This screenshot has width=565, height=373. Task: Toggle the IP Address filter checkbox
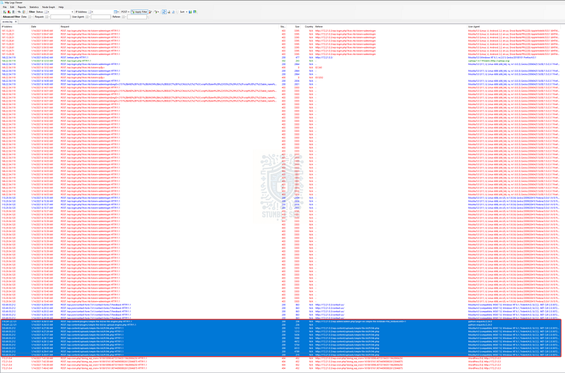(x=90, y=12)
